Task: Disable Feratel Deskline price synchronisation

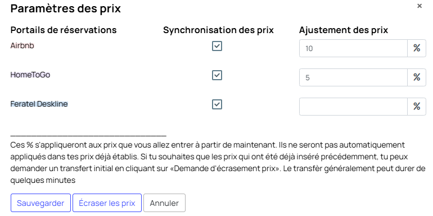Action: pyautogui.click(x=217, y=104)
